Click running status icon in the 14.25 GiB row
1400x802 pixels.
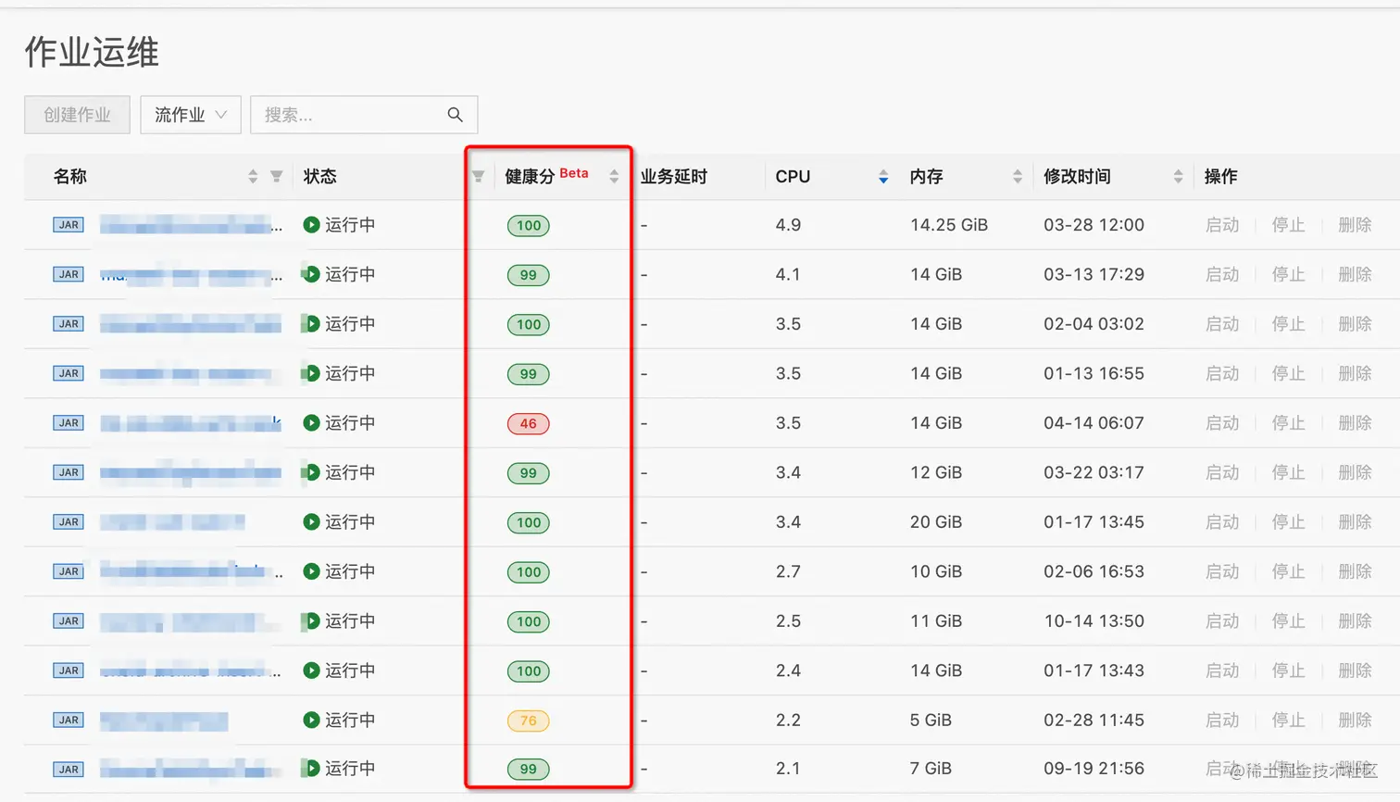coord(311,225)
